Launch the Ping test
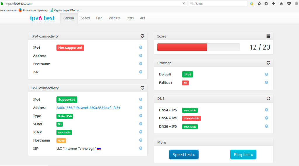 click(243, 155)
